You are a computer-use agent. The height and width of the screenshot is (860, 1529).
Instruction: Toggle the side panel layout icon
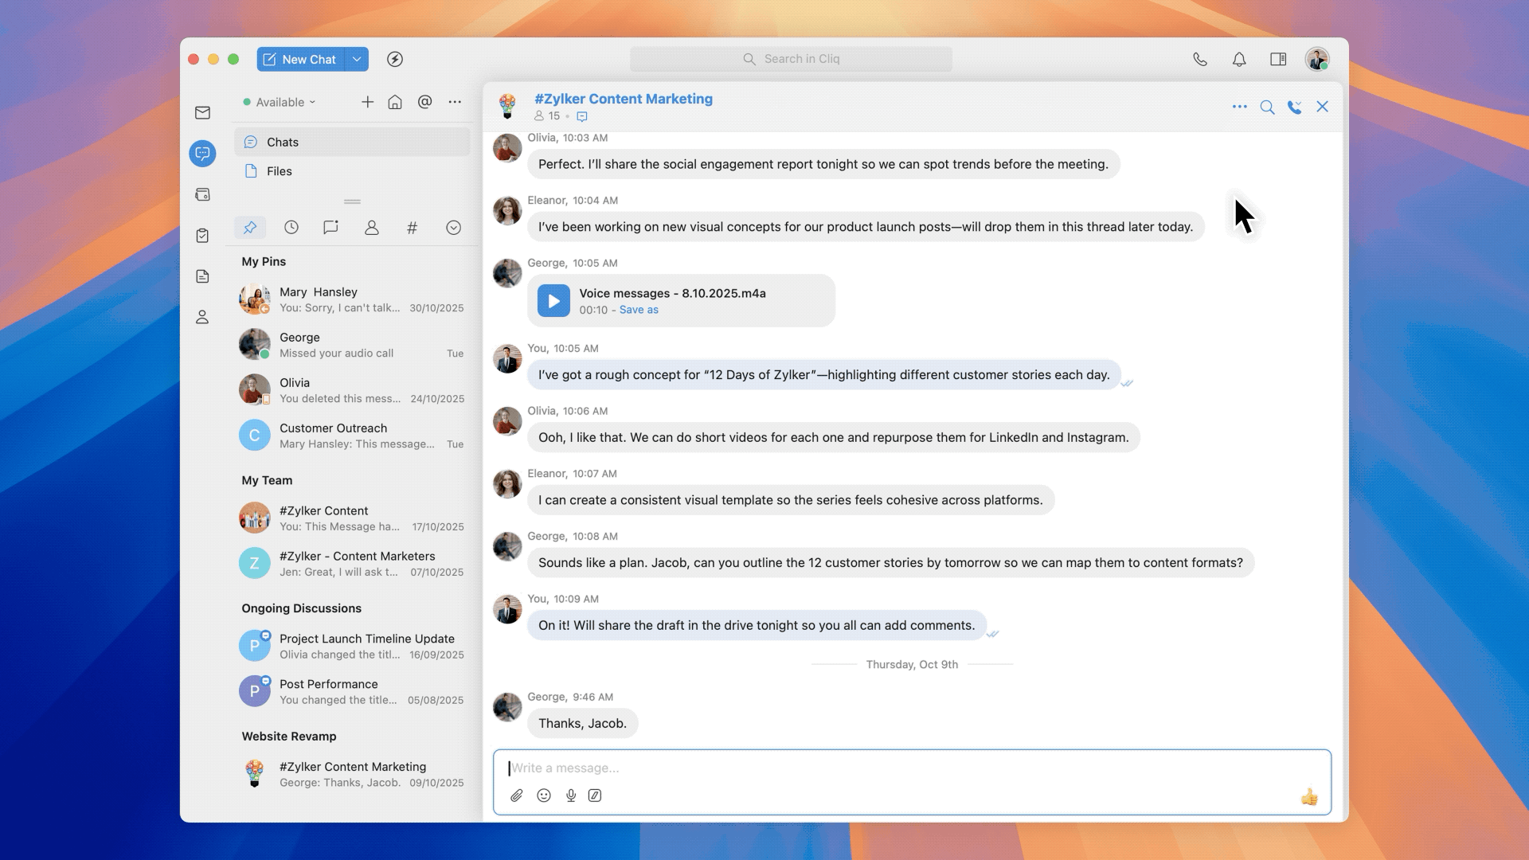point(1278,59)
